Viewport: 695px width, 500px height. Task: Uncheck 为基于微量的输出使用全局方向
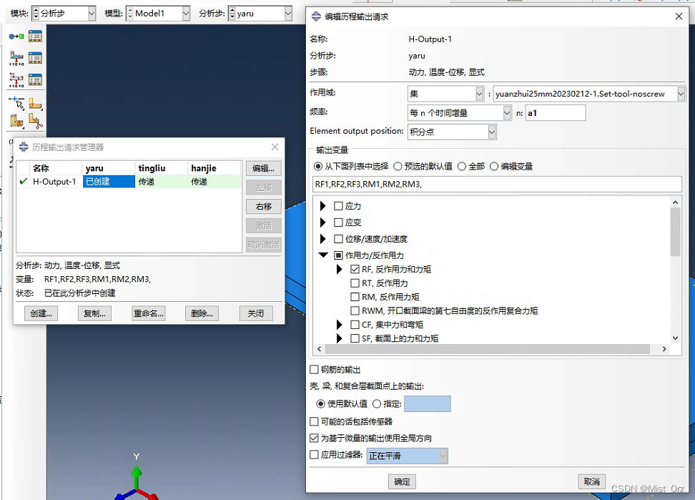click(314, 438)
